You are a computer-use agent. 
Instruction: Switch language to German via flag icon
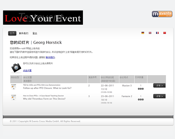point(143,33)
